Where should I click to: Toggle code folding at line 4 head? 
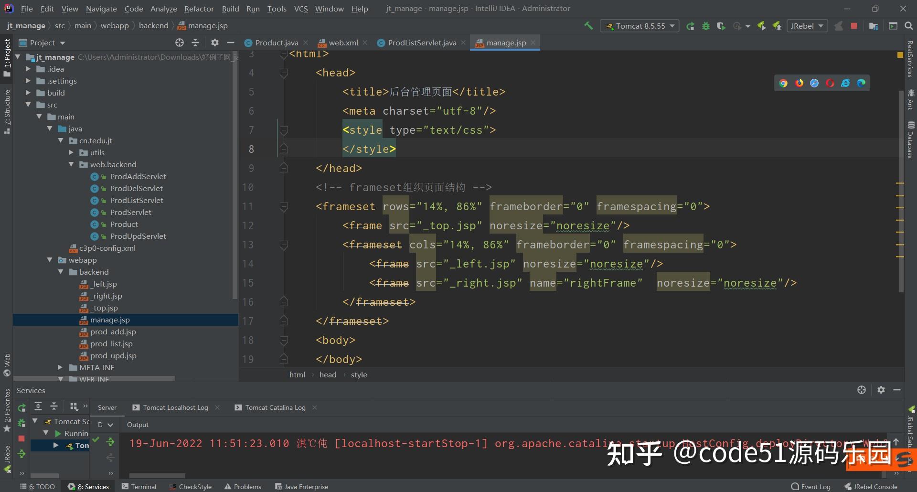[x=284, y=73]
